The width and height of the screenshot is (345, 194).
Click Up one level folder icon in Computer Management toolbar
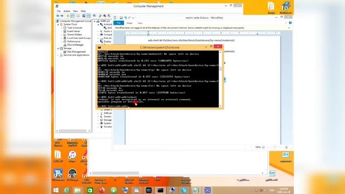coord(68,16)
